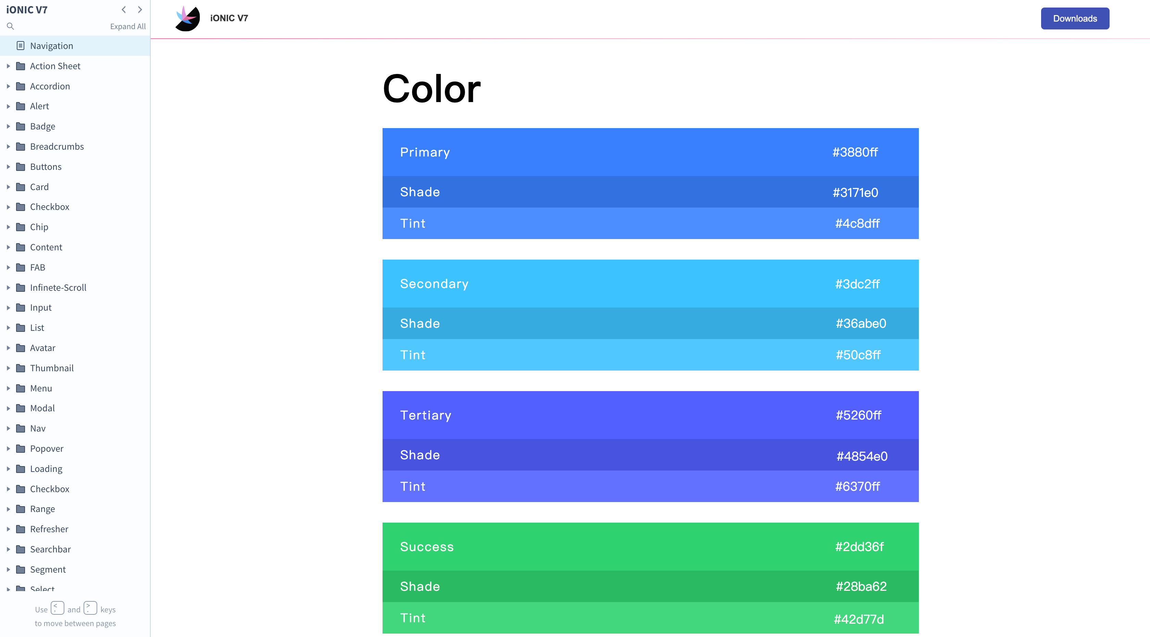Click the Buttons folder icon
The image size is (1150, 637).
[21, 166]
